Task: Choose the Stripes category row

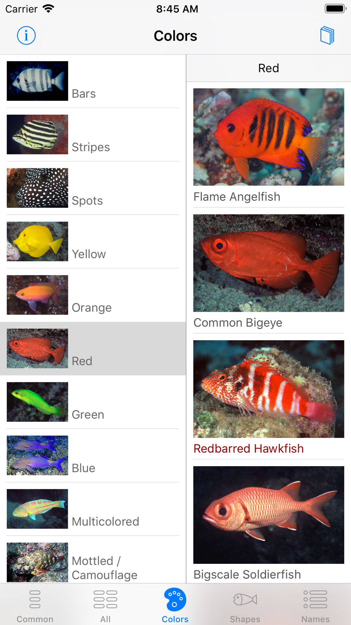Action: coord(93,135)
